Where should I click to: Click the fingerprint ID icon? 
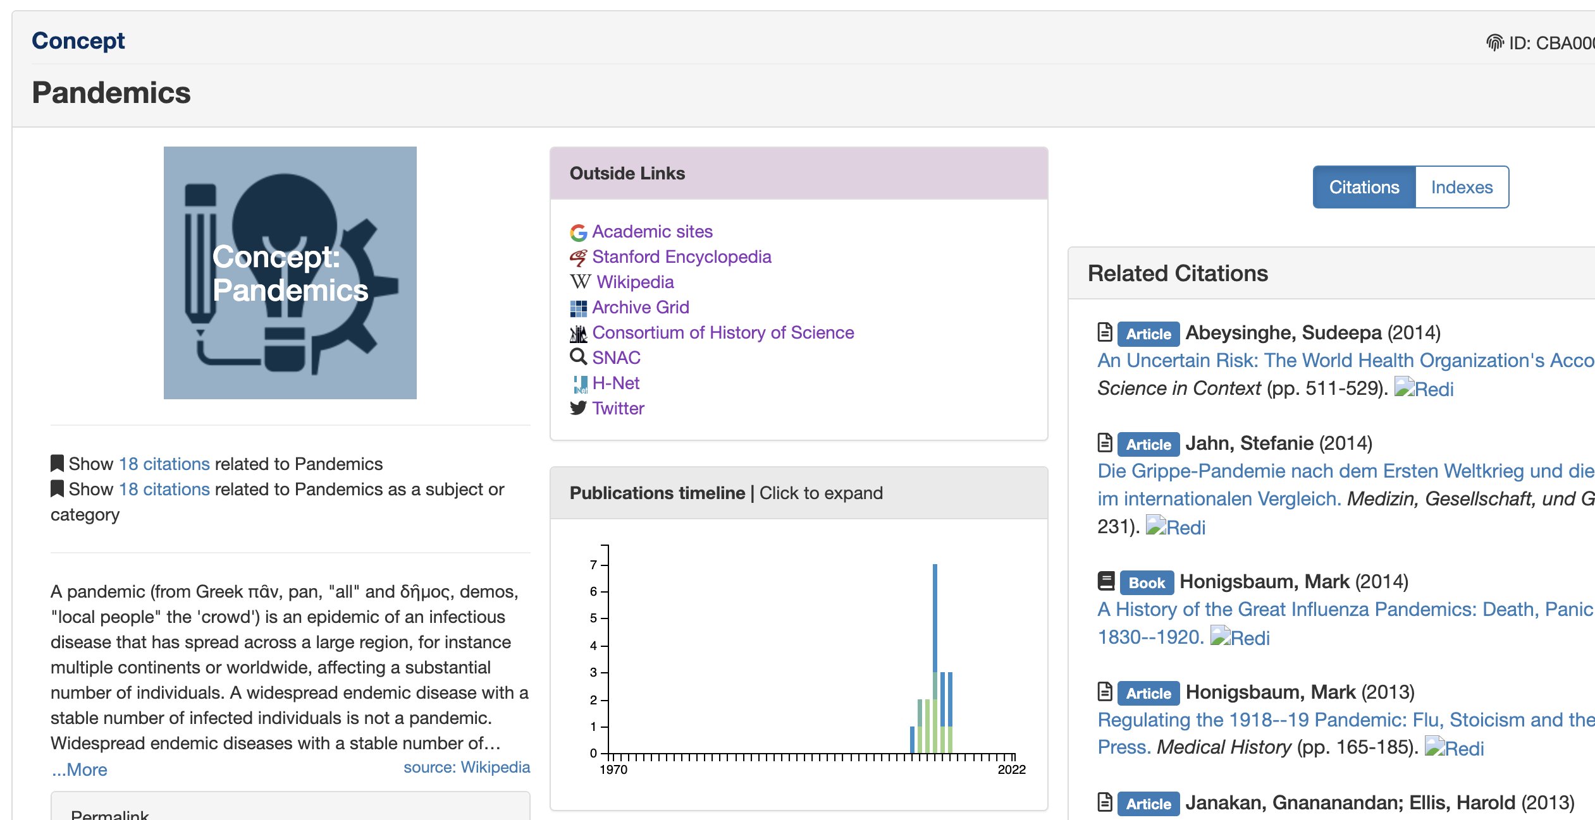1494,42
